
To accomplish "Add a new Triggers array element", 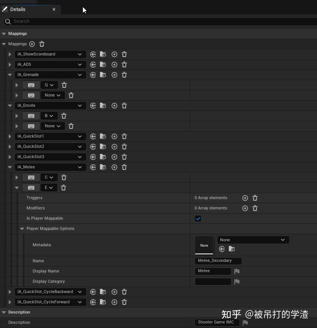I will 245,198.
